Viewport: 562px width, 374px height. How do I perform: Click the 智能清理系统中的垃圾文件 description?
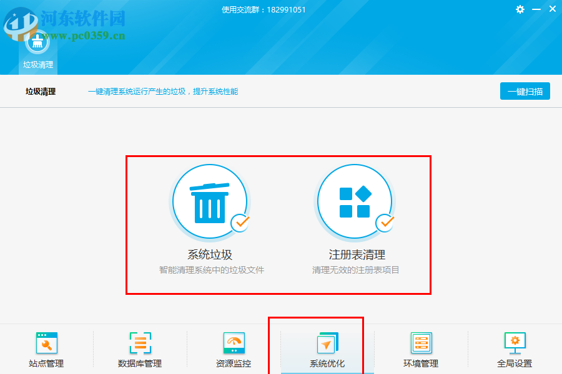212,270
